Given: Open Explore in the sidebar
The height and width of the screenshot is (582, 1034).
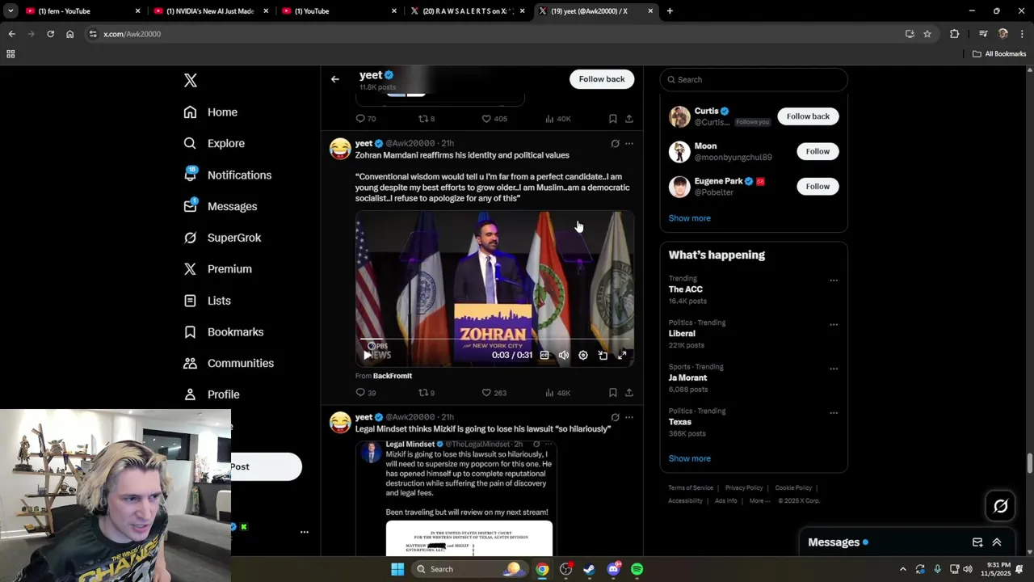Looking at the screenshot, I should 214,143.
